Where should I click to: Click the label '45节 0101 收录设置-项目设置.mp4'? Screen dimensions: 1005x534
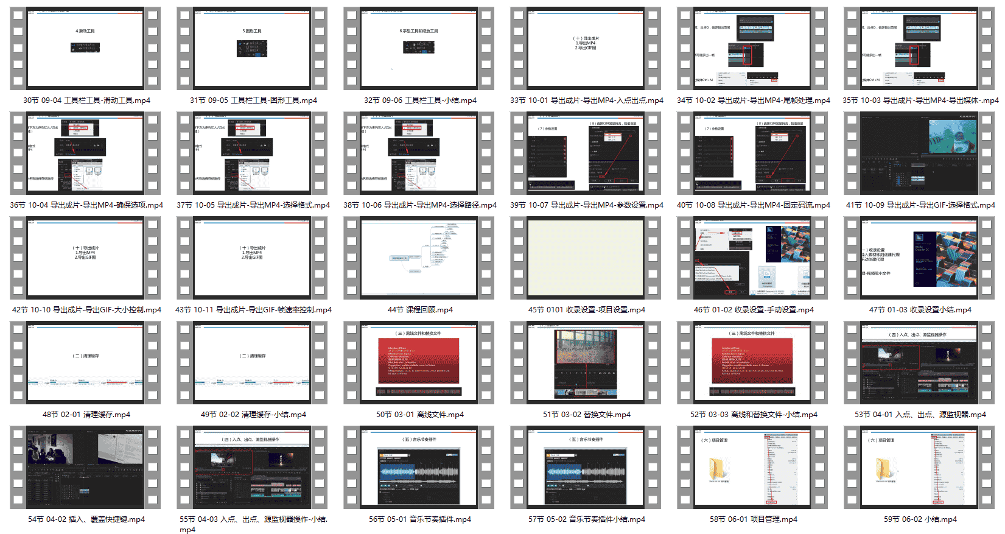(x=587, y=310)
